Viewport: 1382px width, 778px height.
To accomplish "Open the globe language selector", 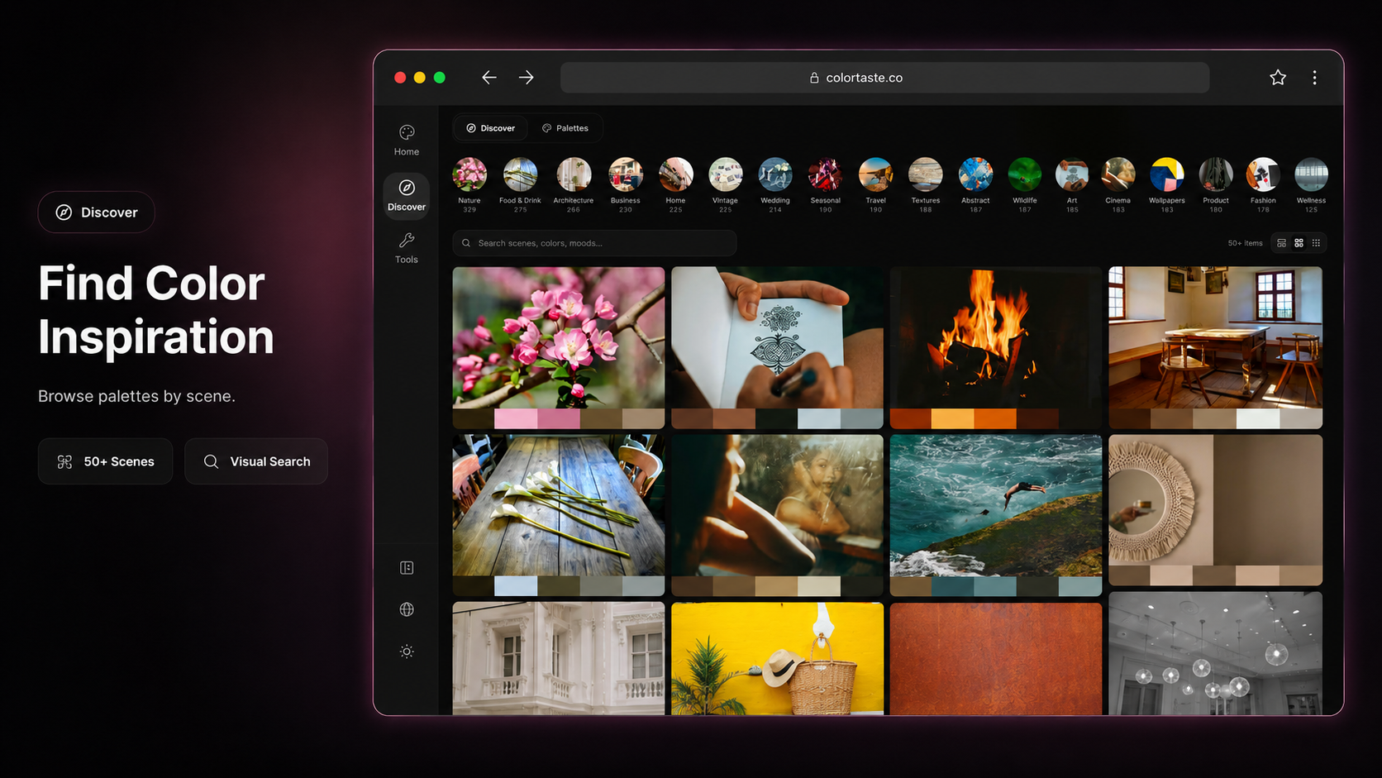I will (407, 609).
